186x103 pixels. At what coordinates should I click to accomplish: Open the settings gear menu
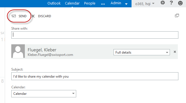163,3
